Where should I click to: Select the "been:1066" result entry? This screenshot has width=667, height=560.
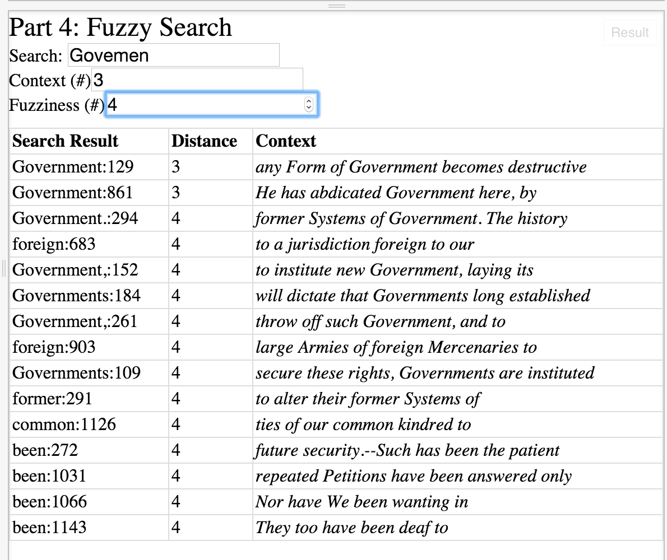tap(50, 502)
